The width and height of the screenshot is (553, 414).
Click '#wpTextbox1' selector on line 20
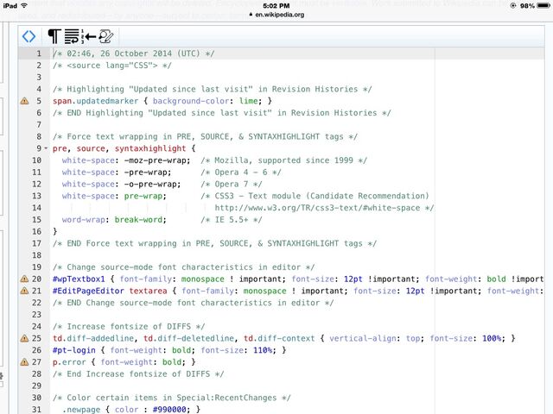coord(79,279)
